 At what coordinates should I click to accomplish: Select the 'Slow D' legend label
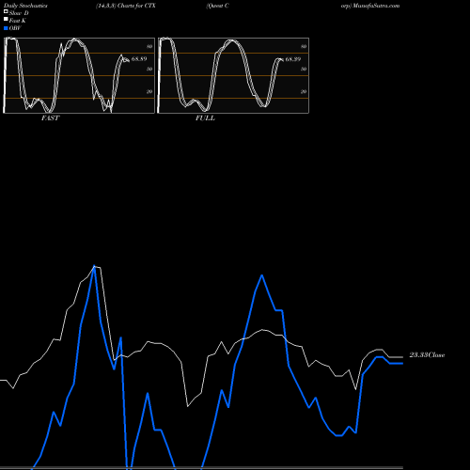click(19, 13)
